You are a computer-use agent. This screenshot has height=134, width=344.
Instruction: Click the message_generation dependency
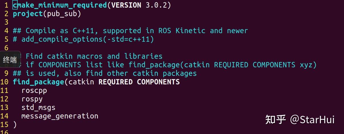(x=60, y=116)
